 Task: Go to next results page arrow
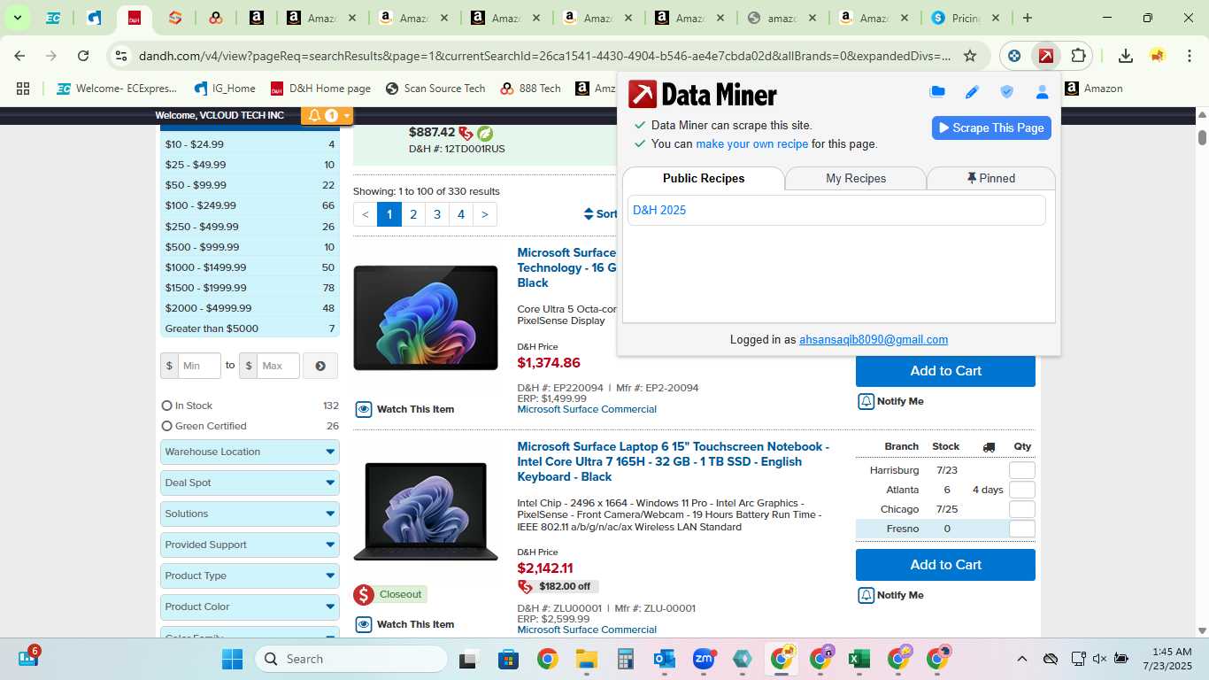pyautogui.click(x=485, y=214)
